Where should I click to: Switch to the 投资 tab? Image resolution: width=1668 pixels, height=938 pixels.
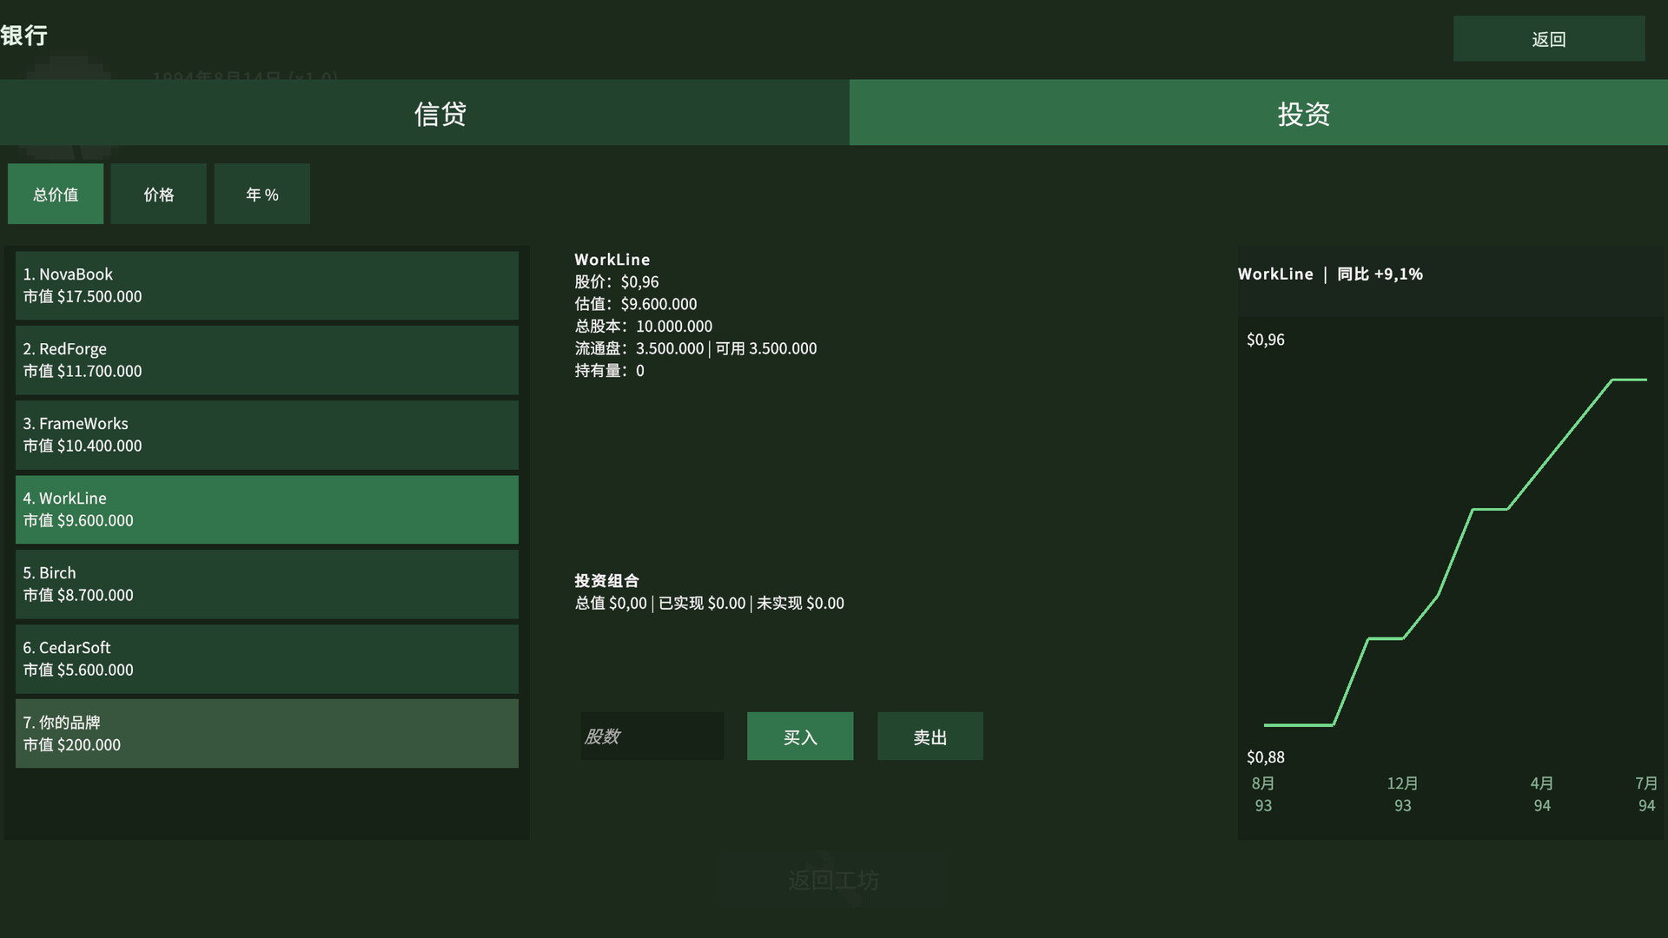pos(1259,113)
